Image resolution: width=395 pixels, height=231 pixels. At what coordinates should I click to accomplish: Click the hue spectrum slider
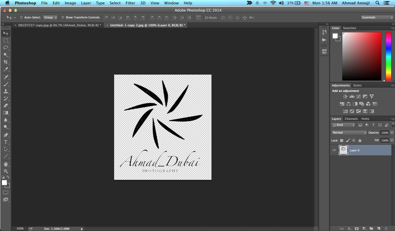388,56
